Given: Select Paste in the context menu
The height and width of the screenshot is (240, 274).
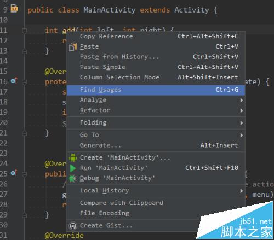Looking at the screenshot, I should click(x=156, y=46).
